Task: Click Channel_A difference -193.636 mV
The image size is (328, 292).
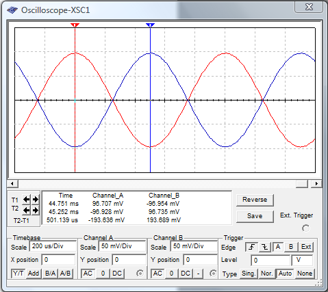Action: coord(106,220)
